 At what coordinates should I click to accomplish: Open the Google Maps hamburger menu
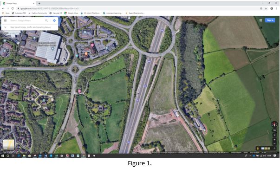[x=5, y=20]
